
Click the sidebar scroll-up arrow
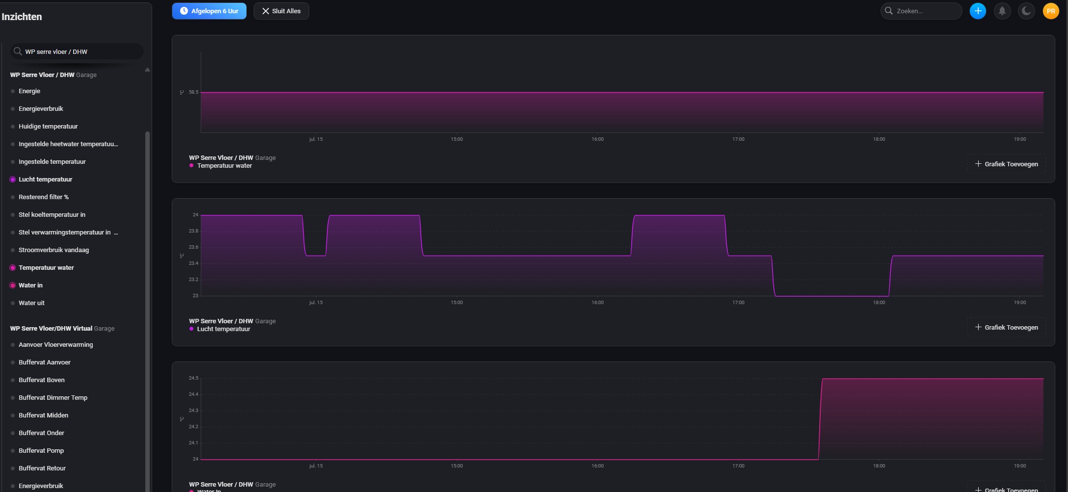click(x=147, y=70)
